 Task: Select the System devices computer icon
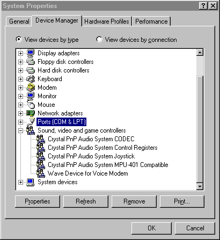(31, 182)
